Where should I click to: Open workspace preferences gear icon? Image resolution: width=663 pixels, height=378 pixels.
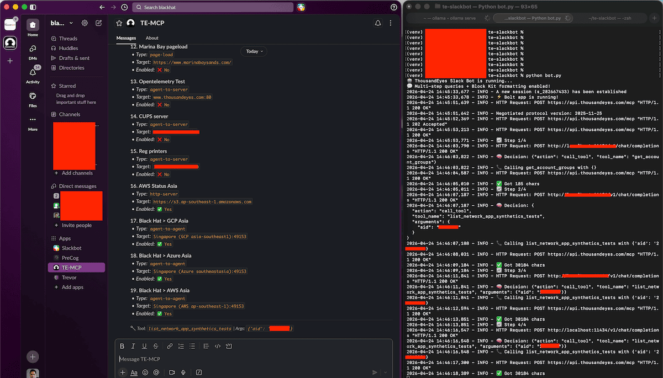85,23
